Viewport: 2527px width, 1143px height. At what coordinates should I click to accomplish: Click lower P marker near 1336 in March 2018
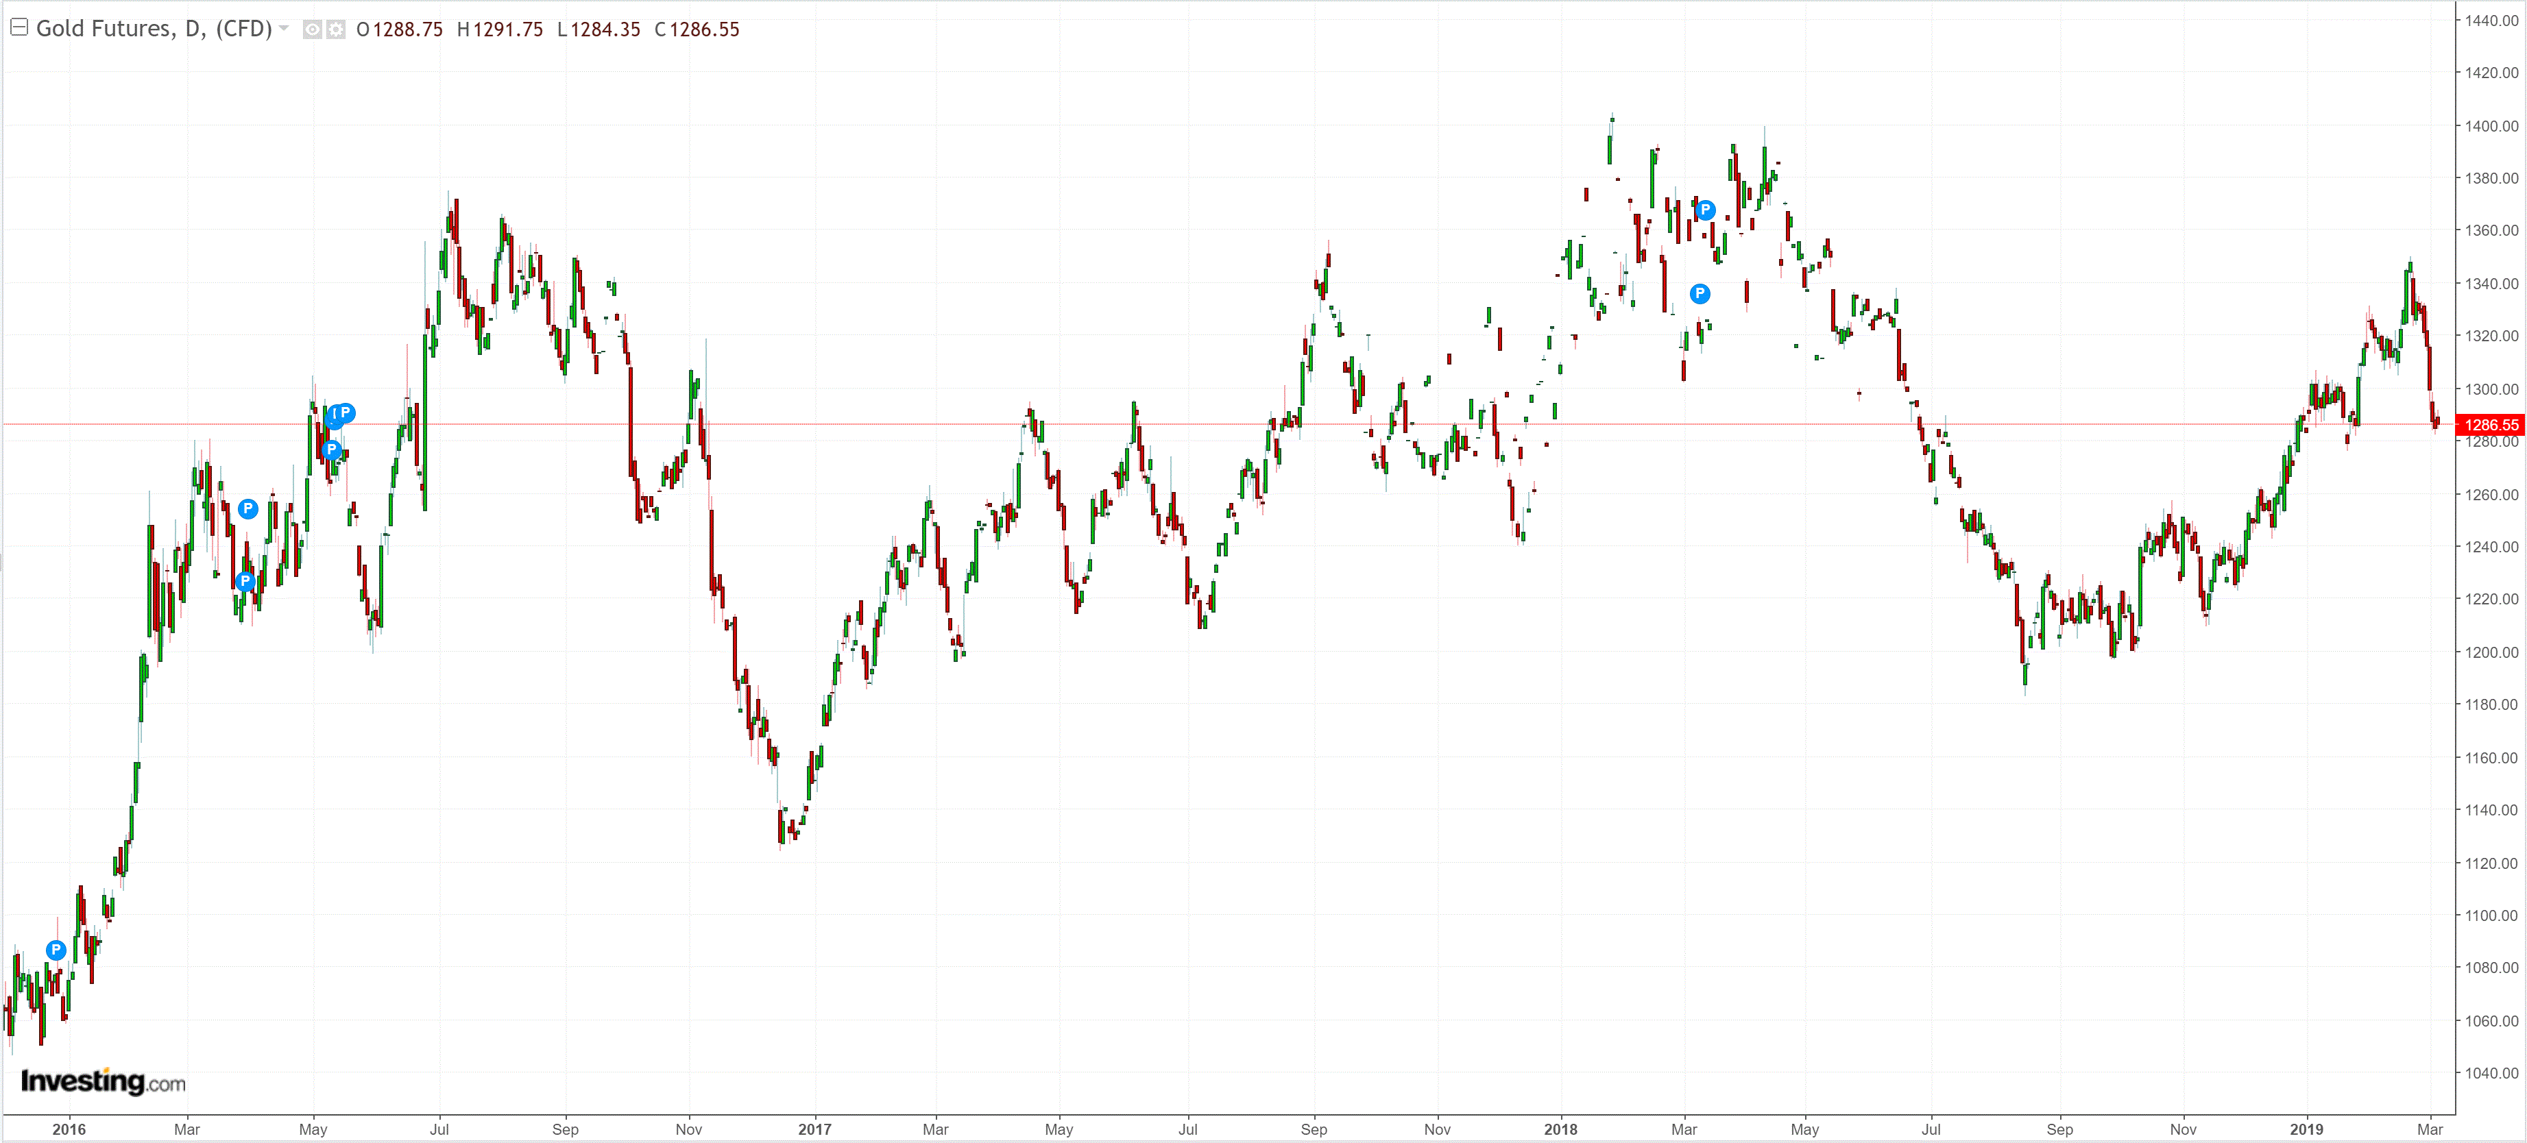(1700, 293)
